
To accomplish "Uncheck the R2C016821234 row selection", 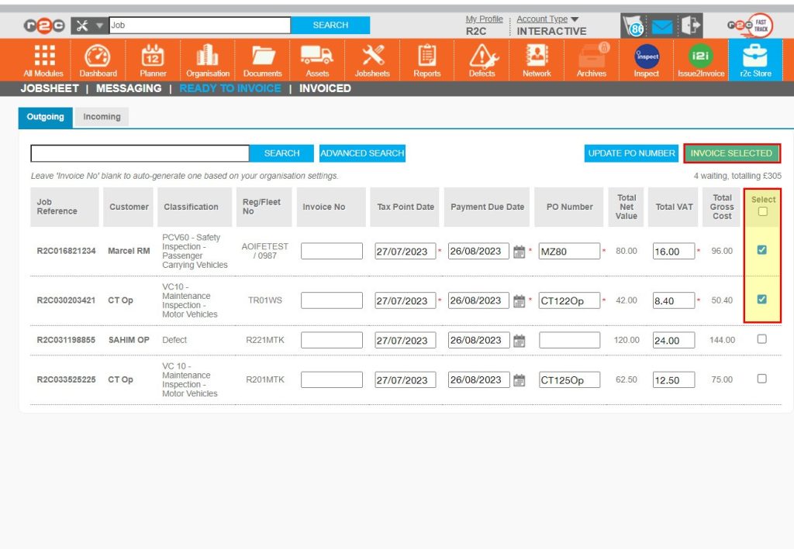I will click(761, 249).
